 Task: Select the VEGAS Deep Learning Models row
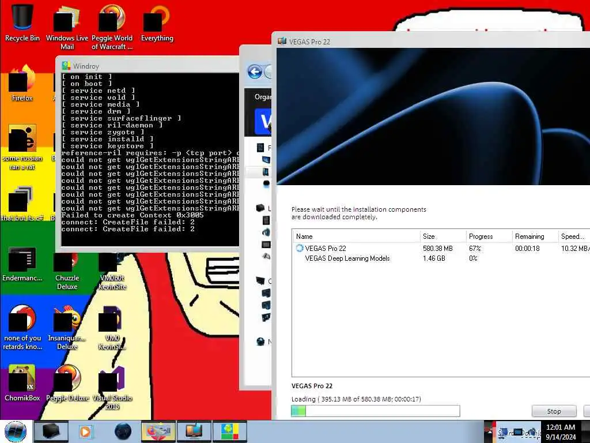pyautogui.click(x=441, y=258)
